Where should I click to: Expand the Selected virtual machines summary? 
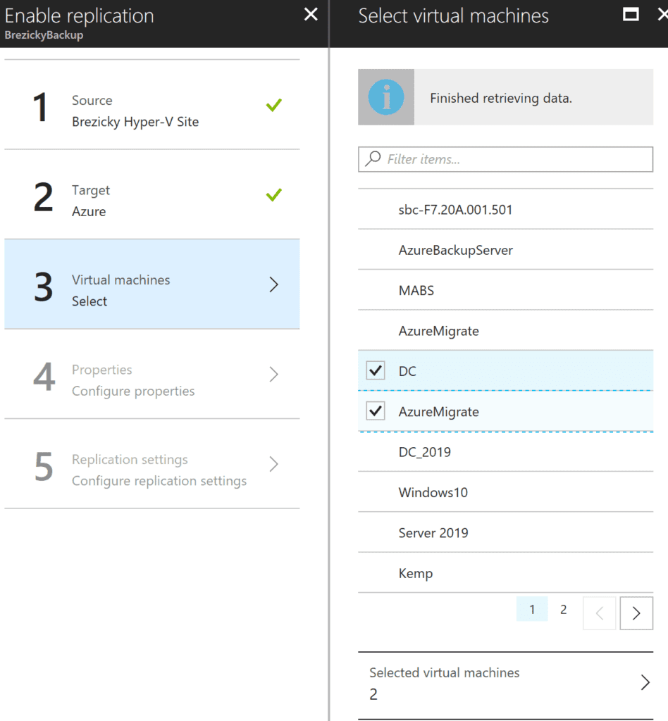(506, 683)
